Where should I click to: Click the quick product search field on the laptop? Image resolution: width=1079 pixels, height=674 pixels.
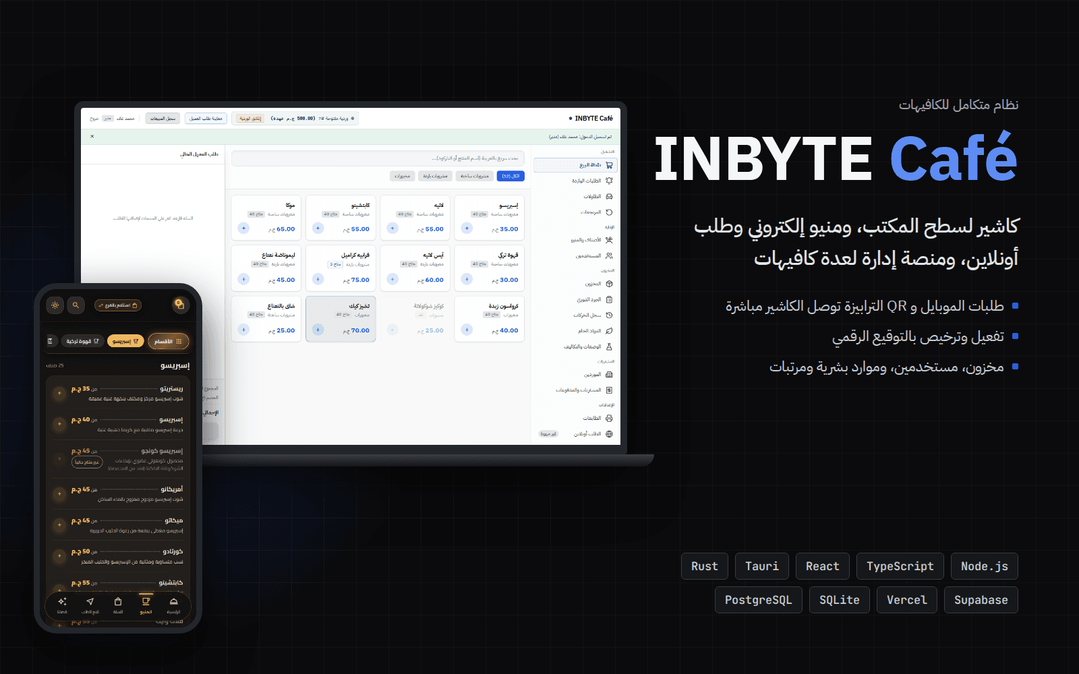coord(378,158)
